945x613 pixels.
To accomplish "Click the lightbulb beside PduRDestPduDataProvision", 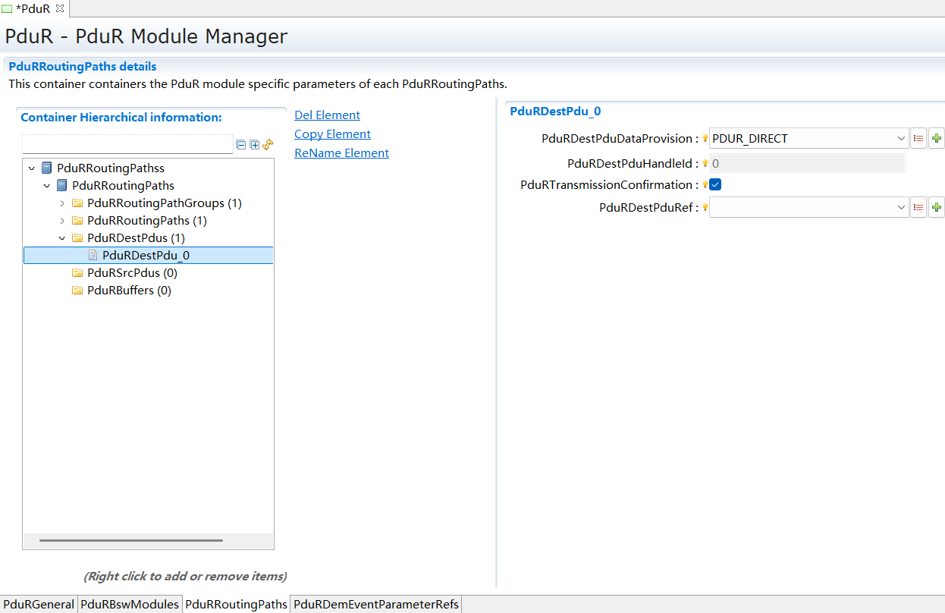I will click(x=705, y=138).
